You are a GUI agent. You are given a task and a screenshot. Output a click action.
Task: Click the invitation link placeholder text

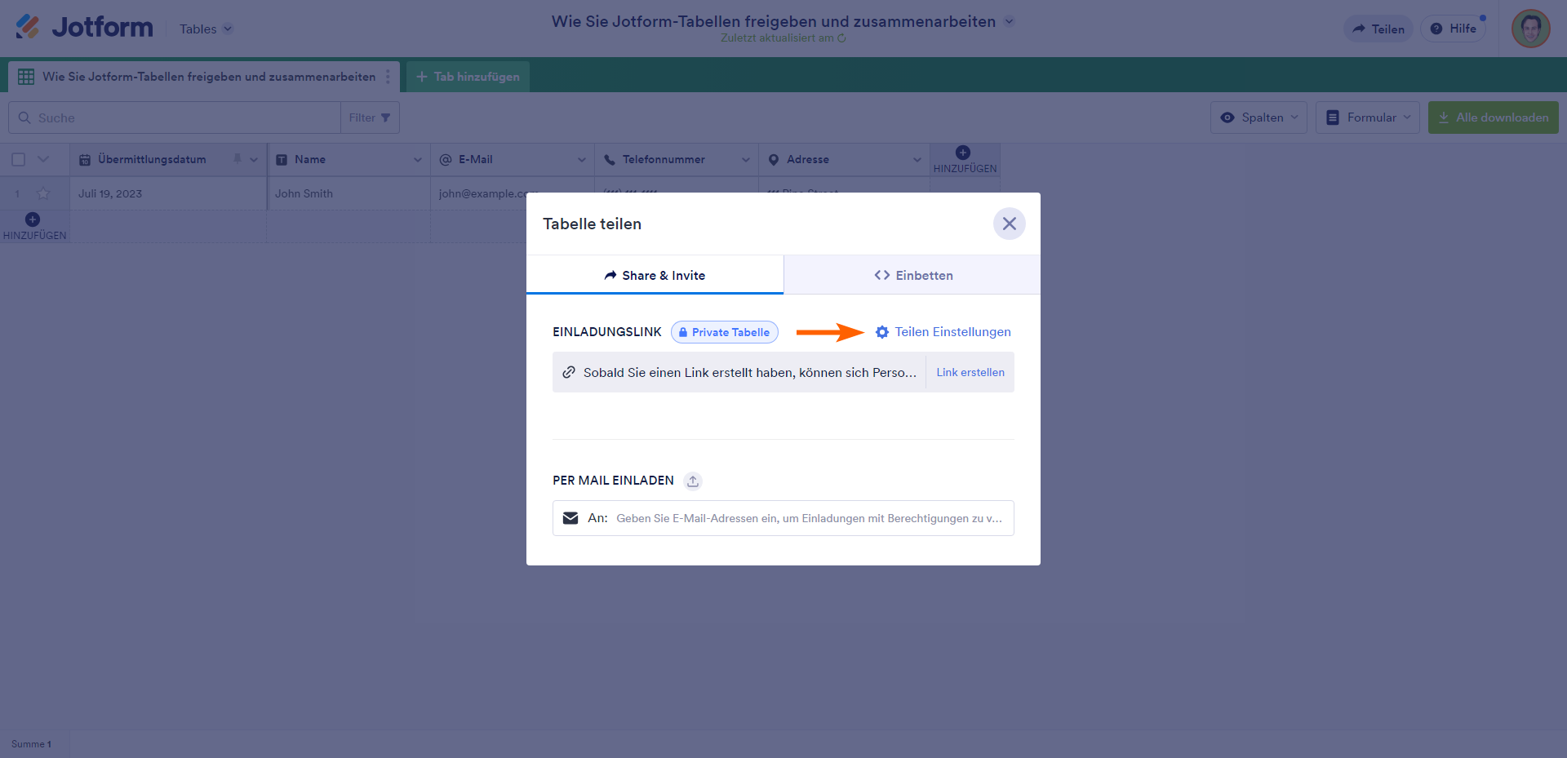point(750,373)
